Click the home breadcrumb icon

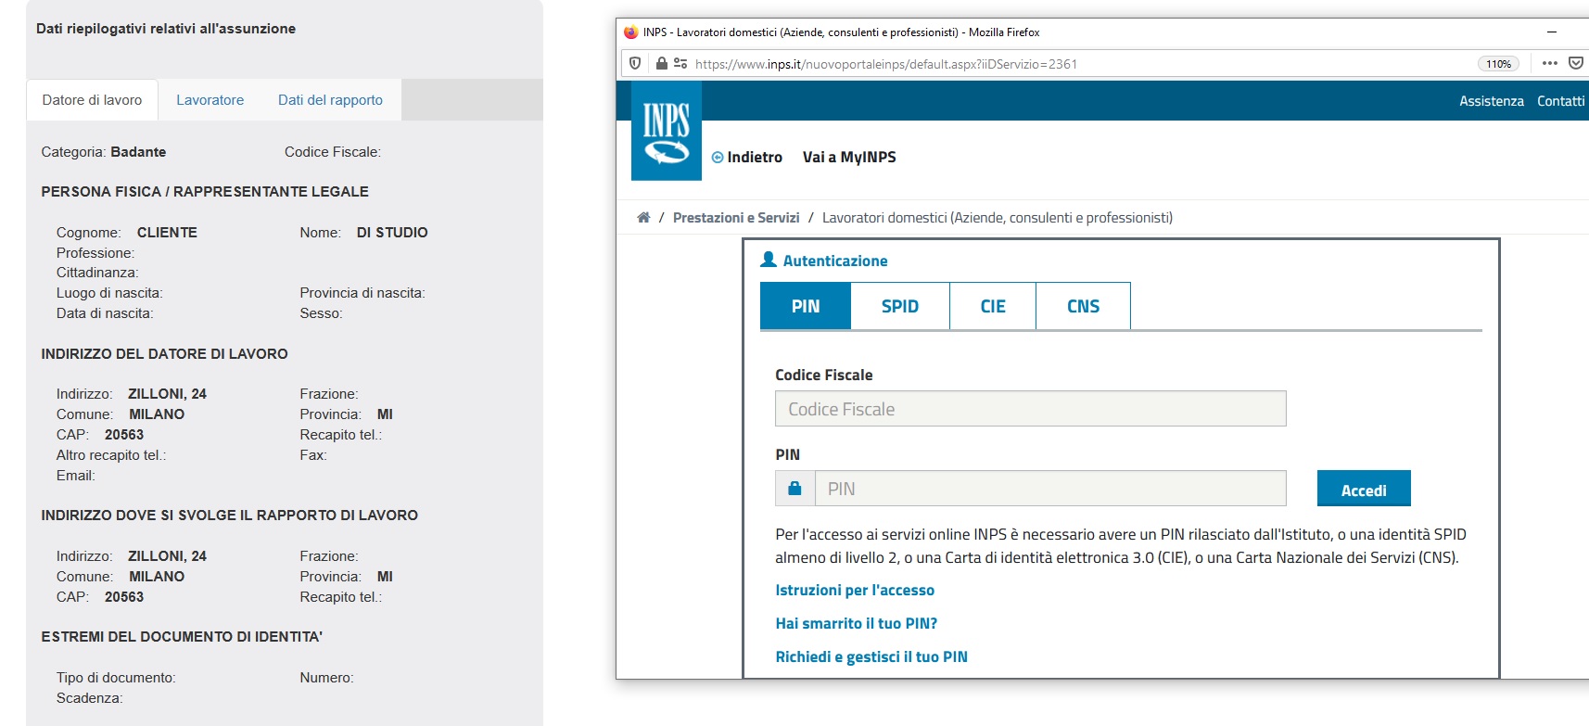point(643,217)
